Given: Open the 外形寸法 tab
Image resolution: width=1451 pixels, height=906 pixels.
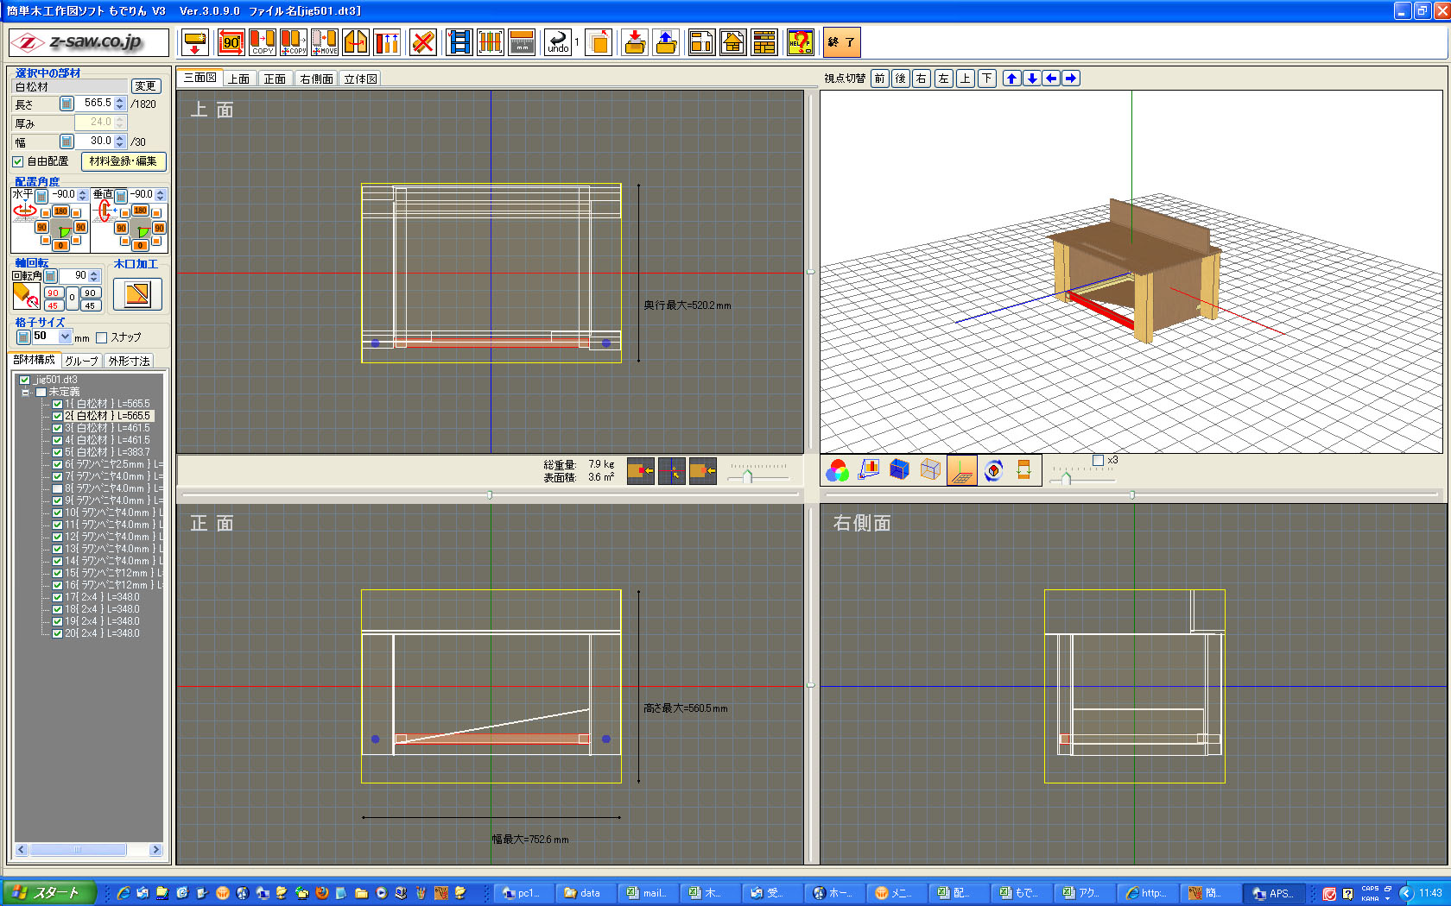Looking at the screenshot, I should [x=129, y=361].
